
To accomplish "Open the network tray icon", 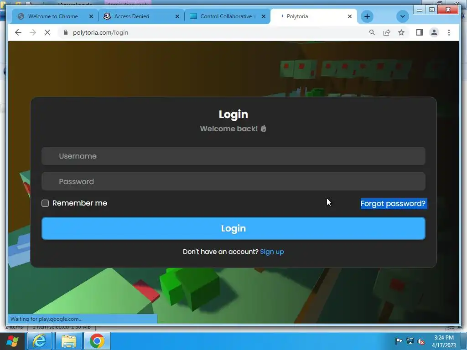I will (x=410, y=341).
